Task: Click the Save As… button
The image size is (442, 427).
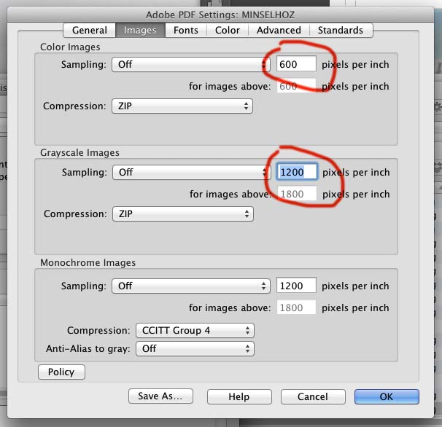Action: [160, 396]
